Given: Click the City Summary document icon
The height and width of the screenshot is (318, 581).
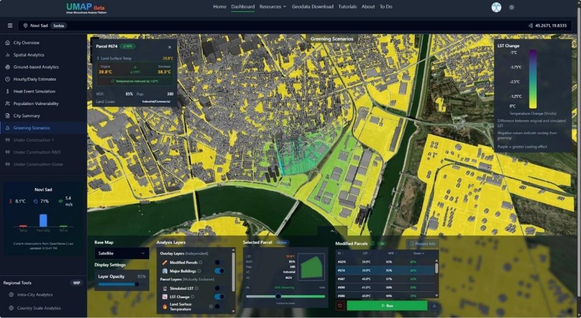Looking at the screenshot, I should tap(7, 116).
